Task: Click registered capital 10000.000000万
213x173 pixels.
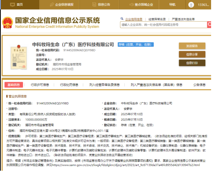Action: [x=36, y=120]
